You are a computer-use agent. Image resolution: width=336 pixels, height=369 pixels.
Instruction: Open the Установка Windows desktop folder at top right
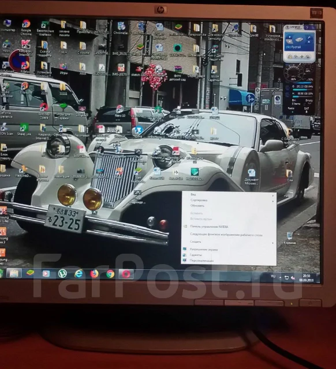272,32
